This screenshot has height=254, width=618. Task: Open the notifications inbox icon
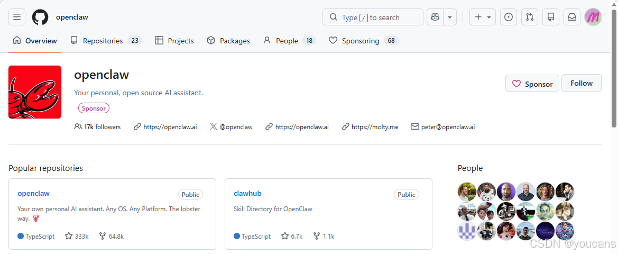click(572, 17)
